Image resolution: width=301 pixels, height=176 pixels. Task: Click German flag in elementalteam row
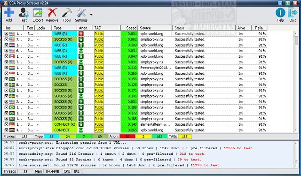(12, 124)
